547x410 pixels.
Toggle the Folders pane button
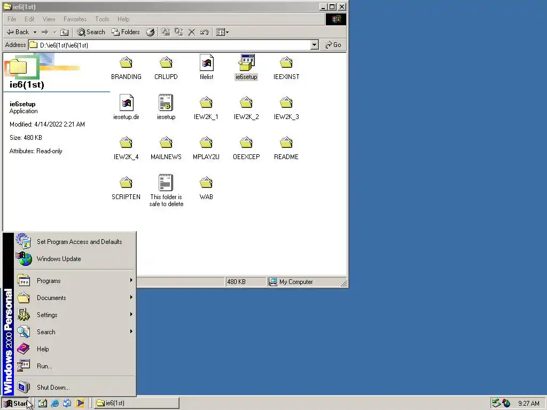coord(126,32)
